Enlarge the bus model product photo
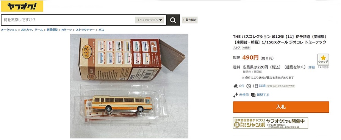The image size is (341, 140). 129,86
